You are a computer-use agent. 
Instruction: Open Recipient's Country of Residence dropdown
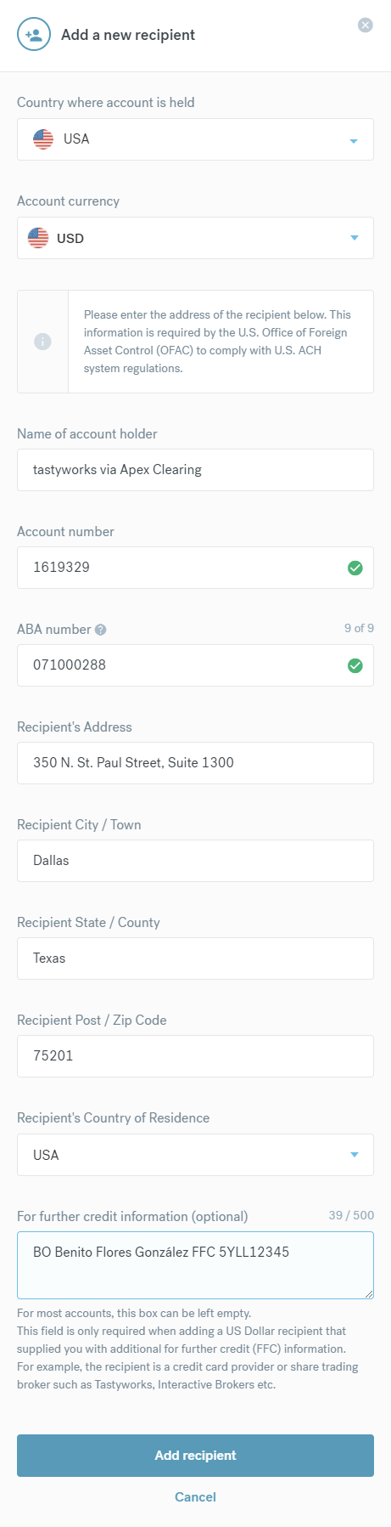195,1155
